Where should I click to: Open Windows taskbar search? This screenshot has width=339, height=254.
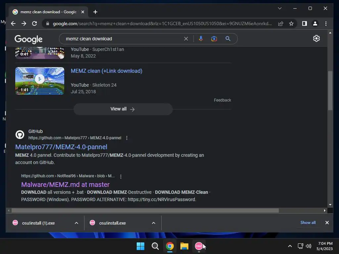[x=155, y=246]
